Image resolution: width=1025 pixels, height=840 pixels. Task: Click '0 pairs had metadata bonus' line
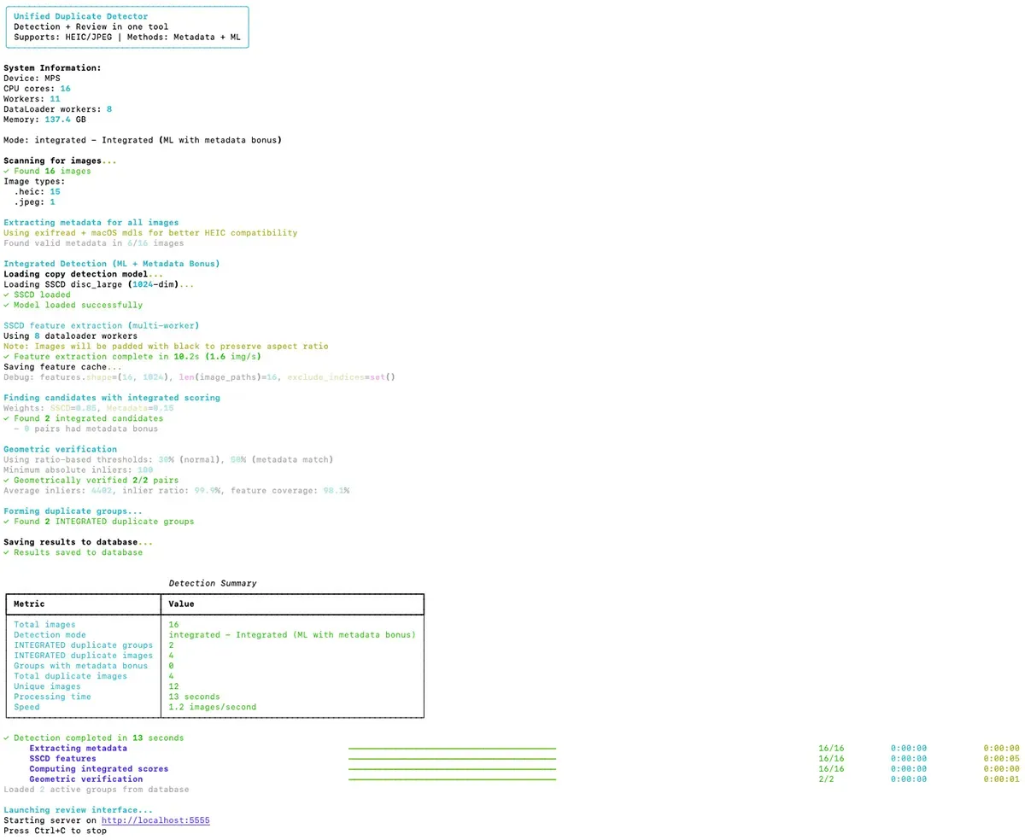pos(85,429)
